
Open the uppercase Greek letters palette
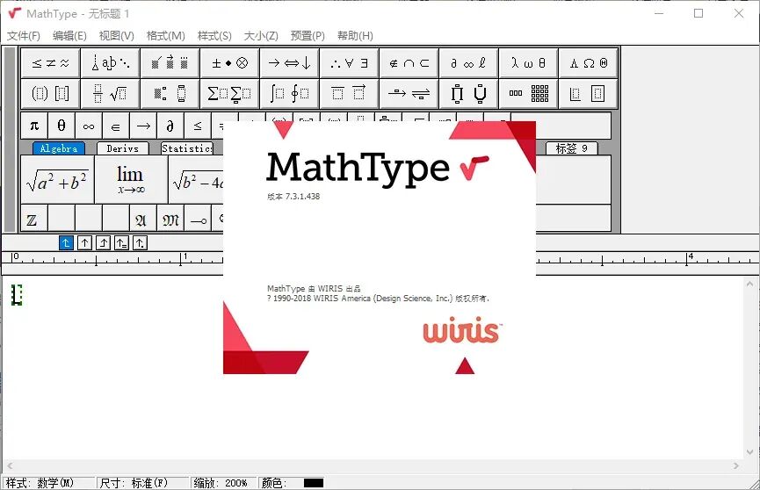pos(588,63)
